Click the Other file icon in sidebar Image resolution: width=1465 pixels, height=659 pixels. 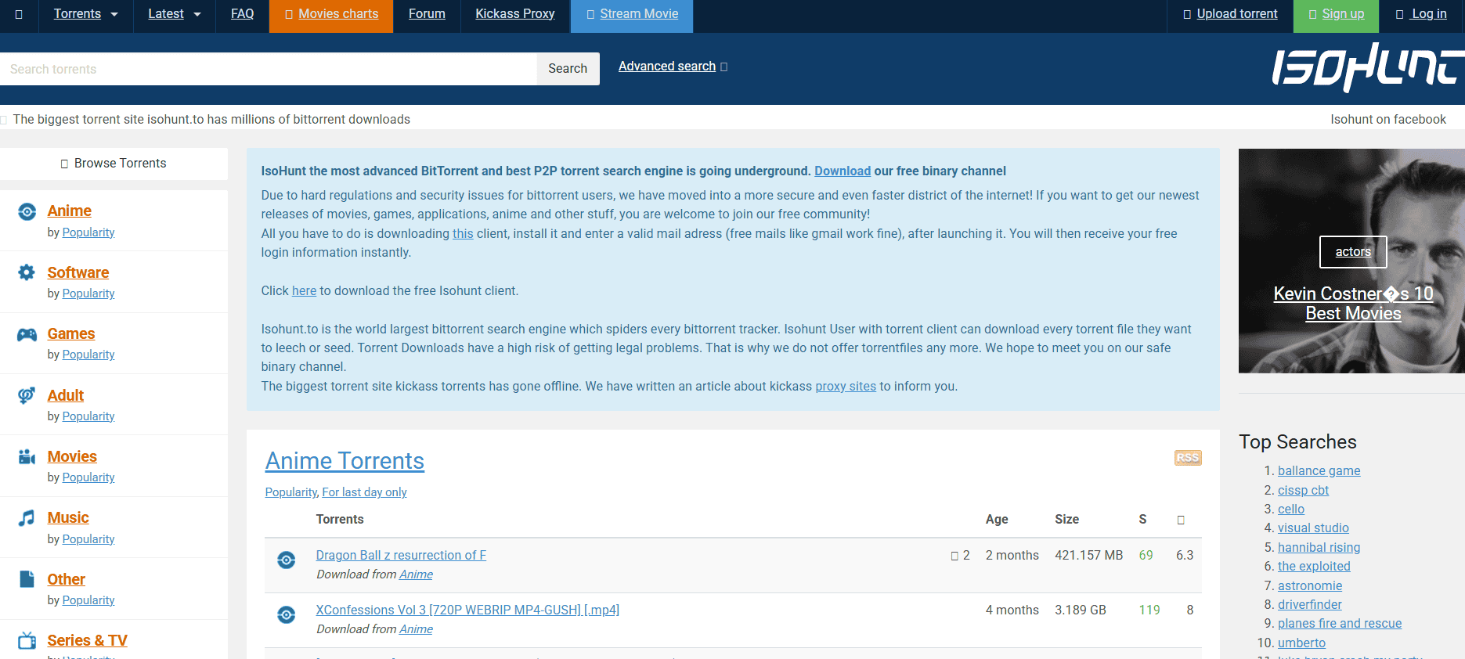[27, 579]
